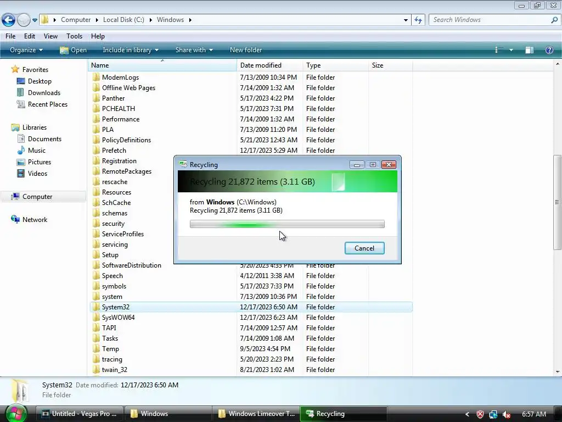Select Libraries in the navigation pane
This screenshot has height=422, width=562.
click(x=35, y=127)
